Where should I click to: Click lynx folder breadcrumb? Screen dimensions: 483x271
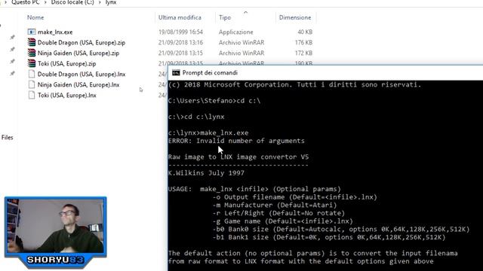(111, 2)
